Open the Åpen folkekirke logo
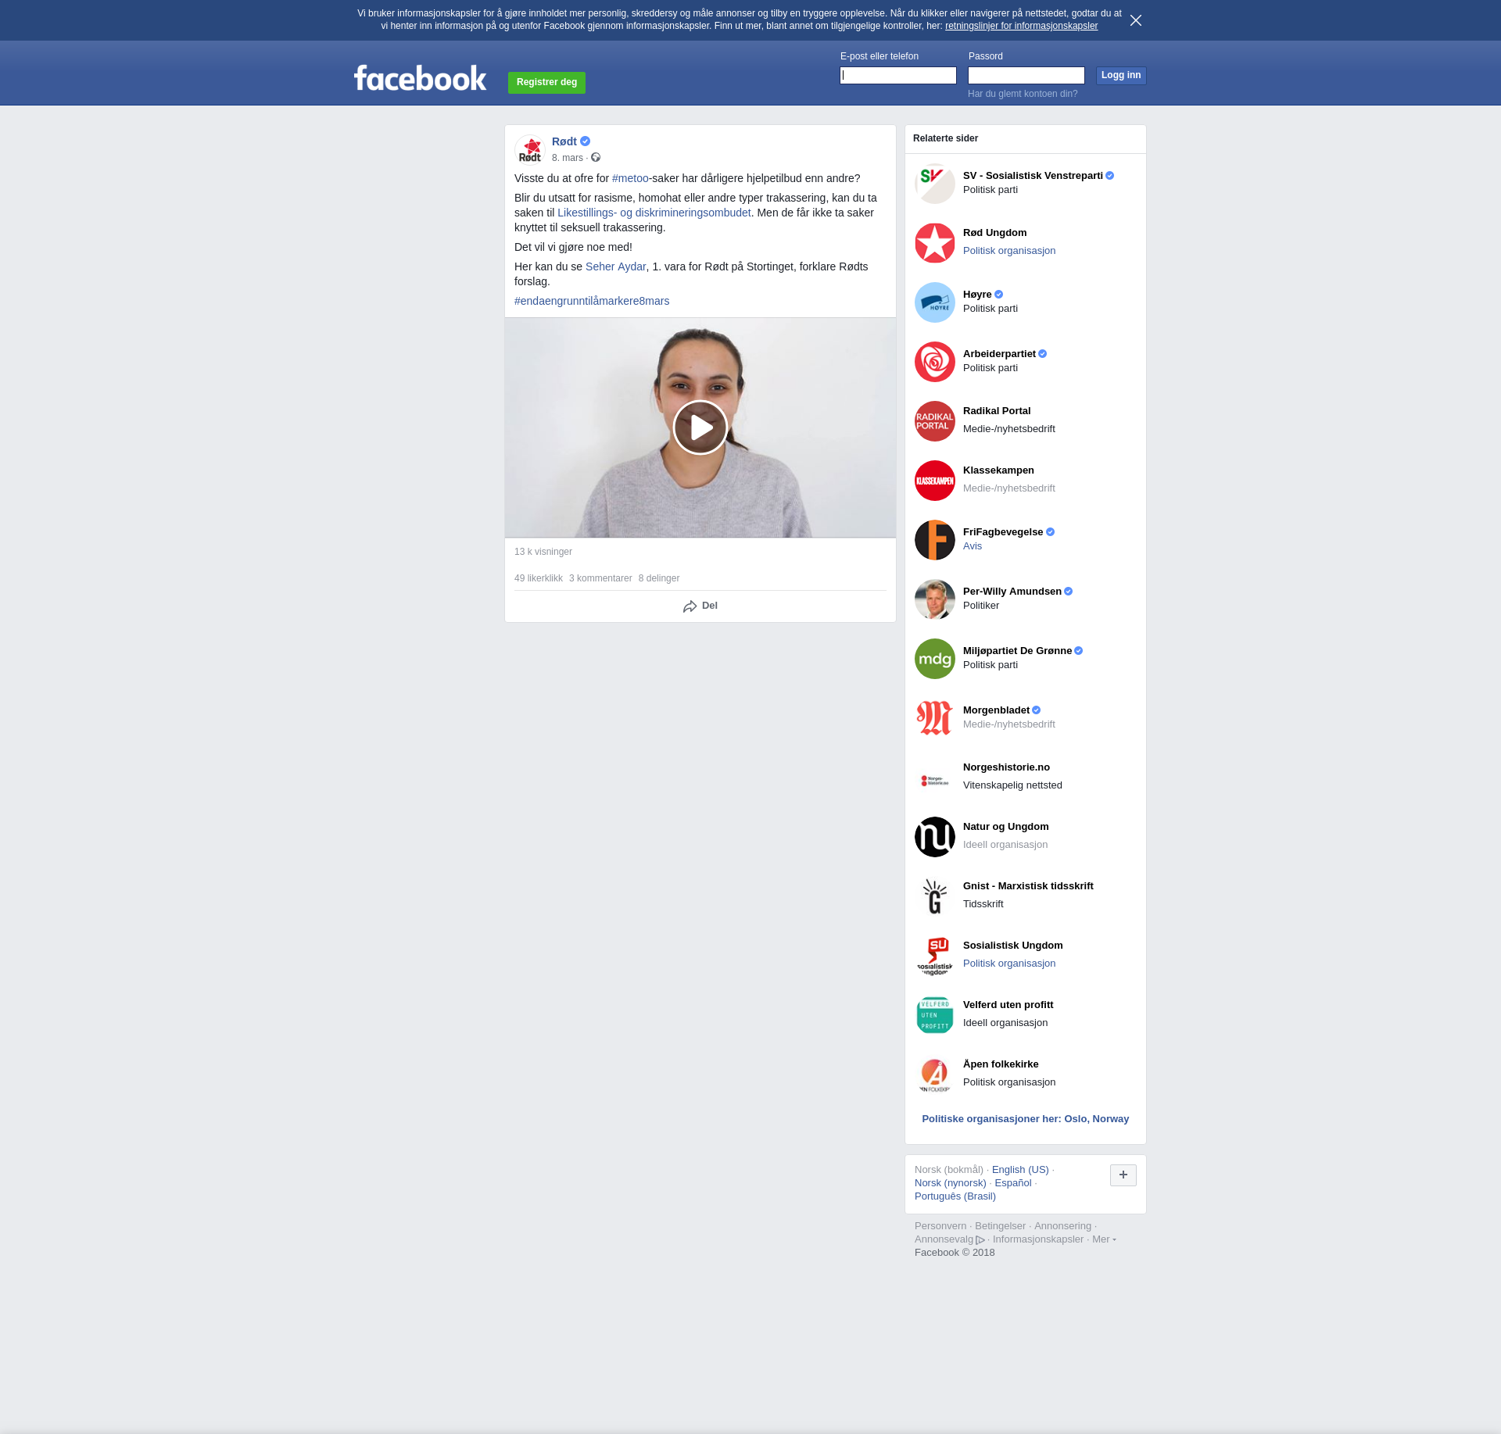Screen dimensions: 1501x1434 (935, 1075)
